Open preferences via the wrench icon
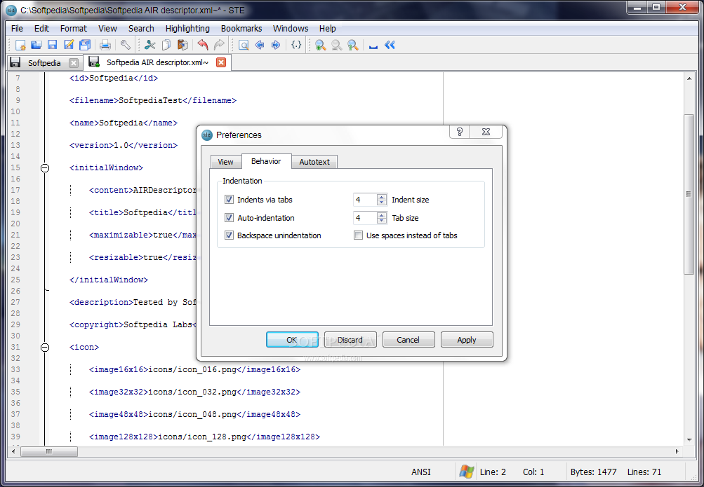Screen dimensions: 704x487 (125, 45)
